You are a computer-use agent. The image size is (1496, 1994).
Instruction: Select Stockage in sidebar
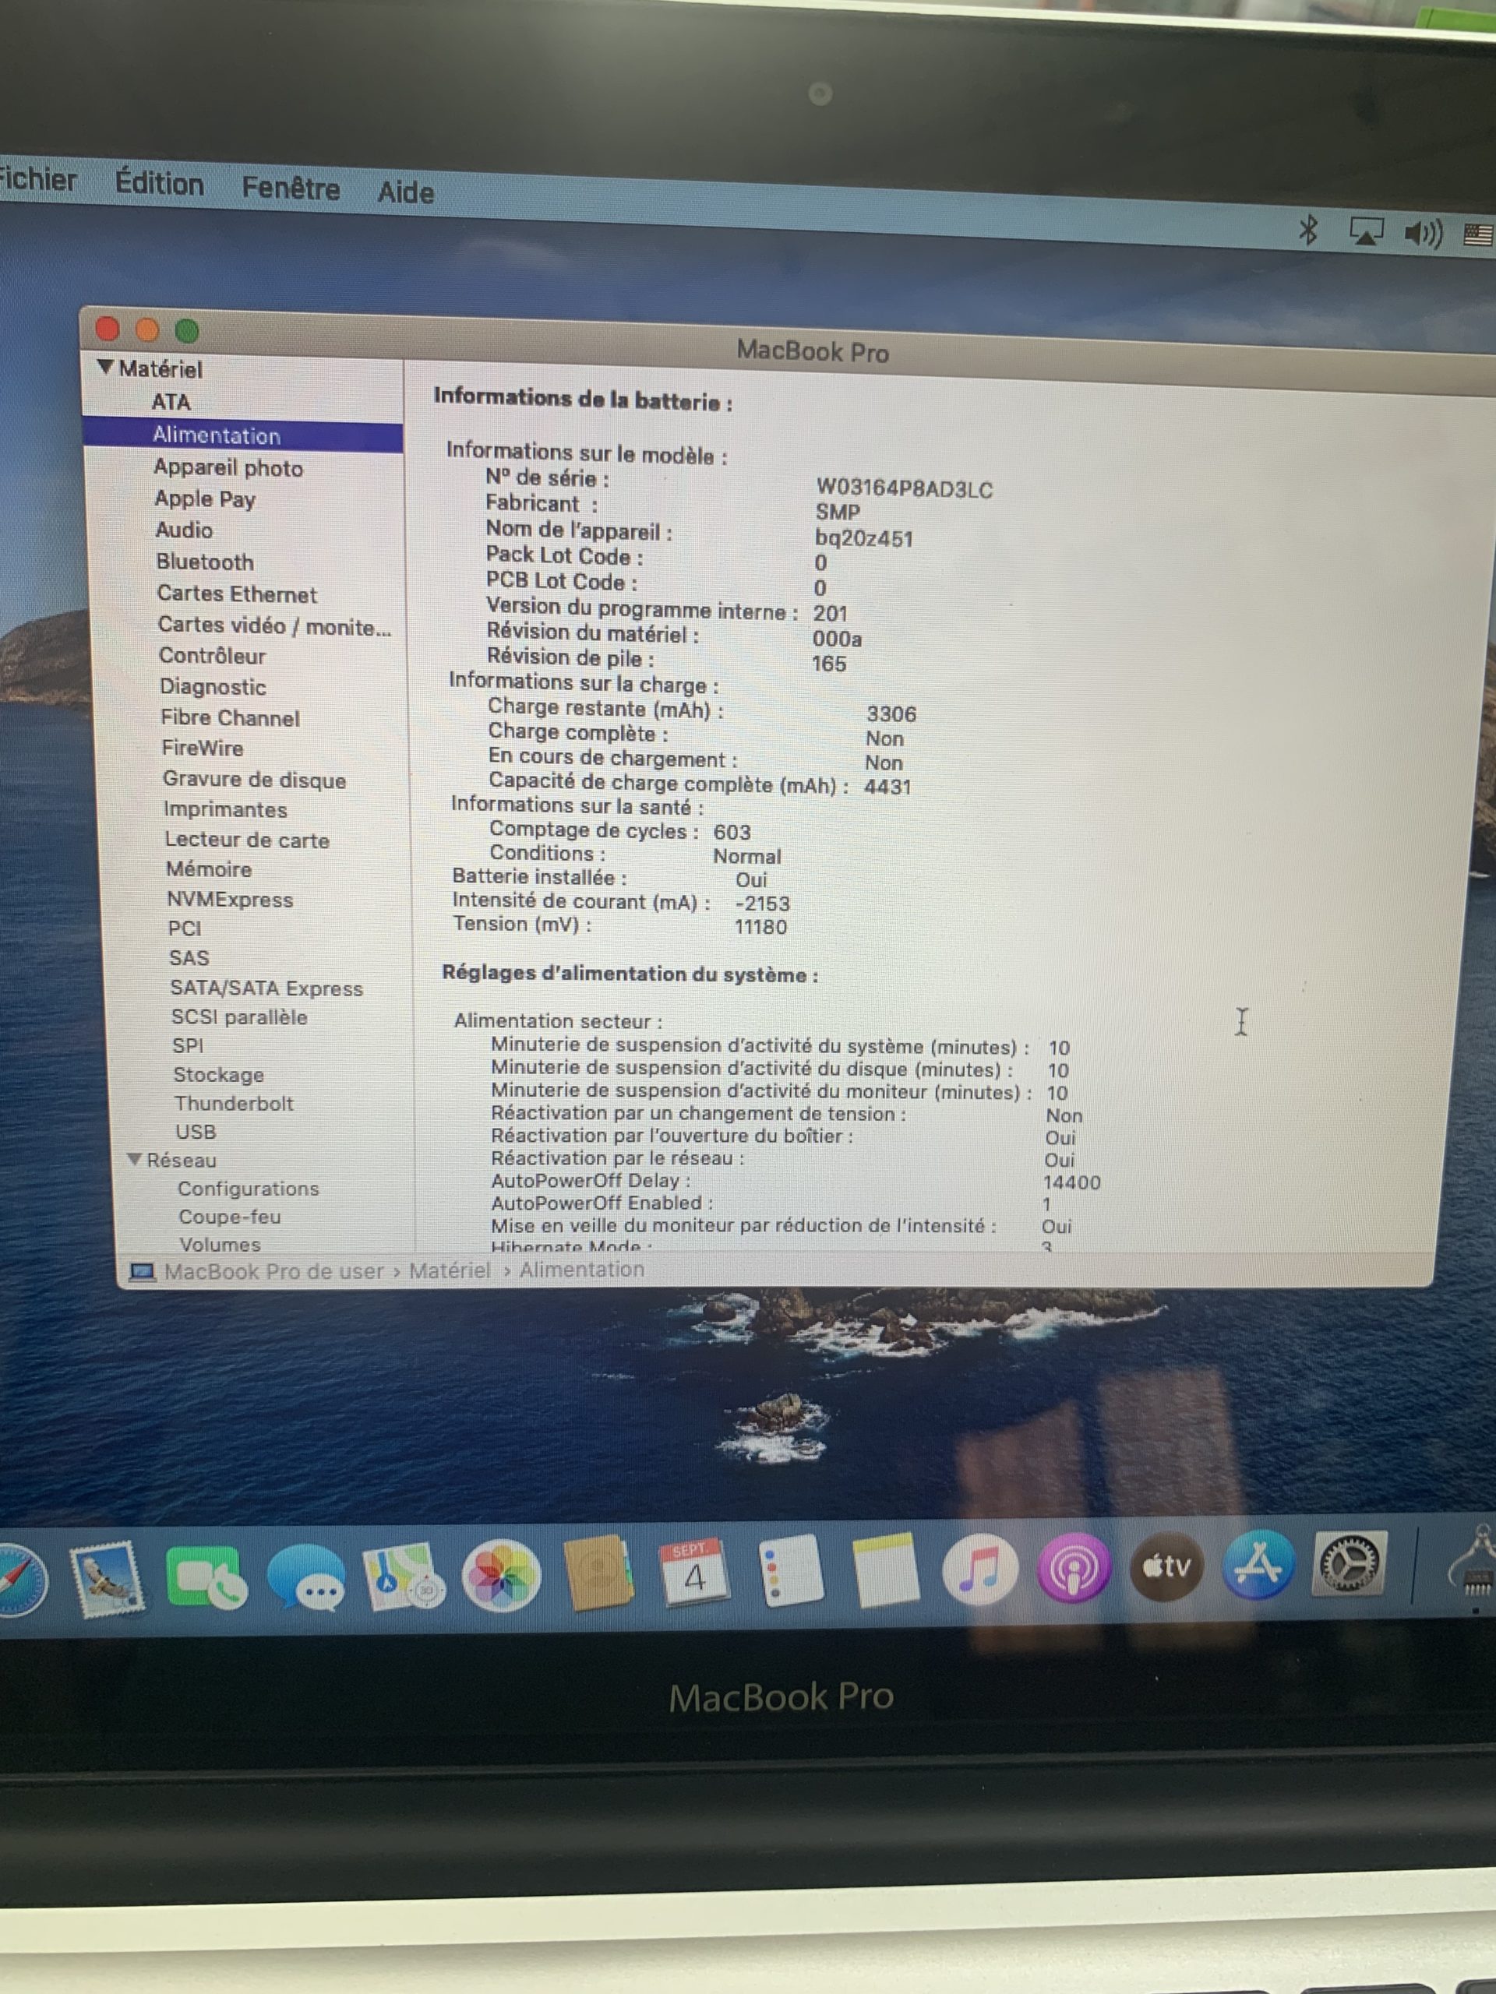(218, 1075)
